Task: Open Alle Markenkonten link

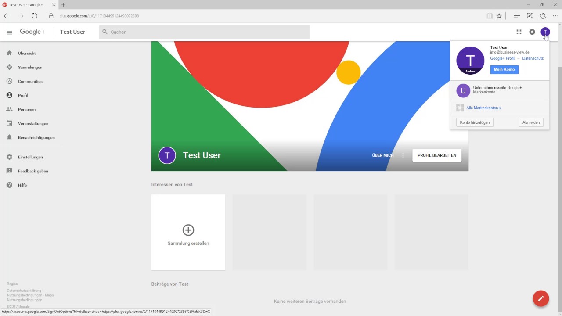Action: (484, 108)
